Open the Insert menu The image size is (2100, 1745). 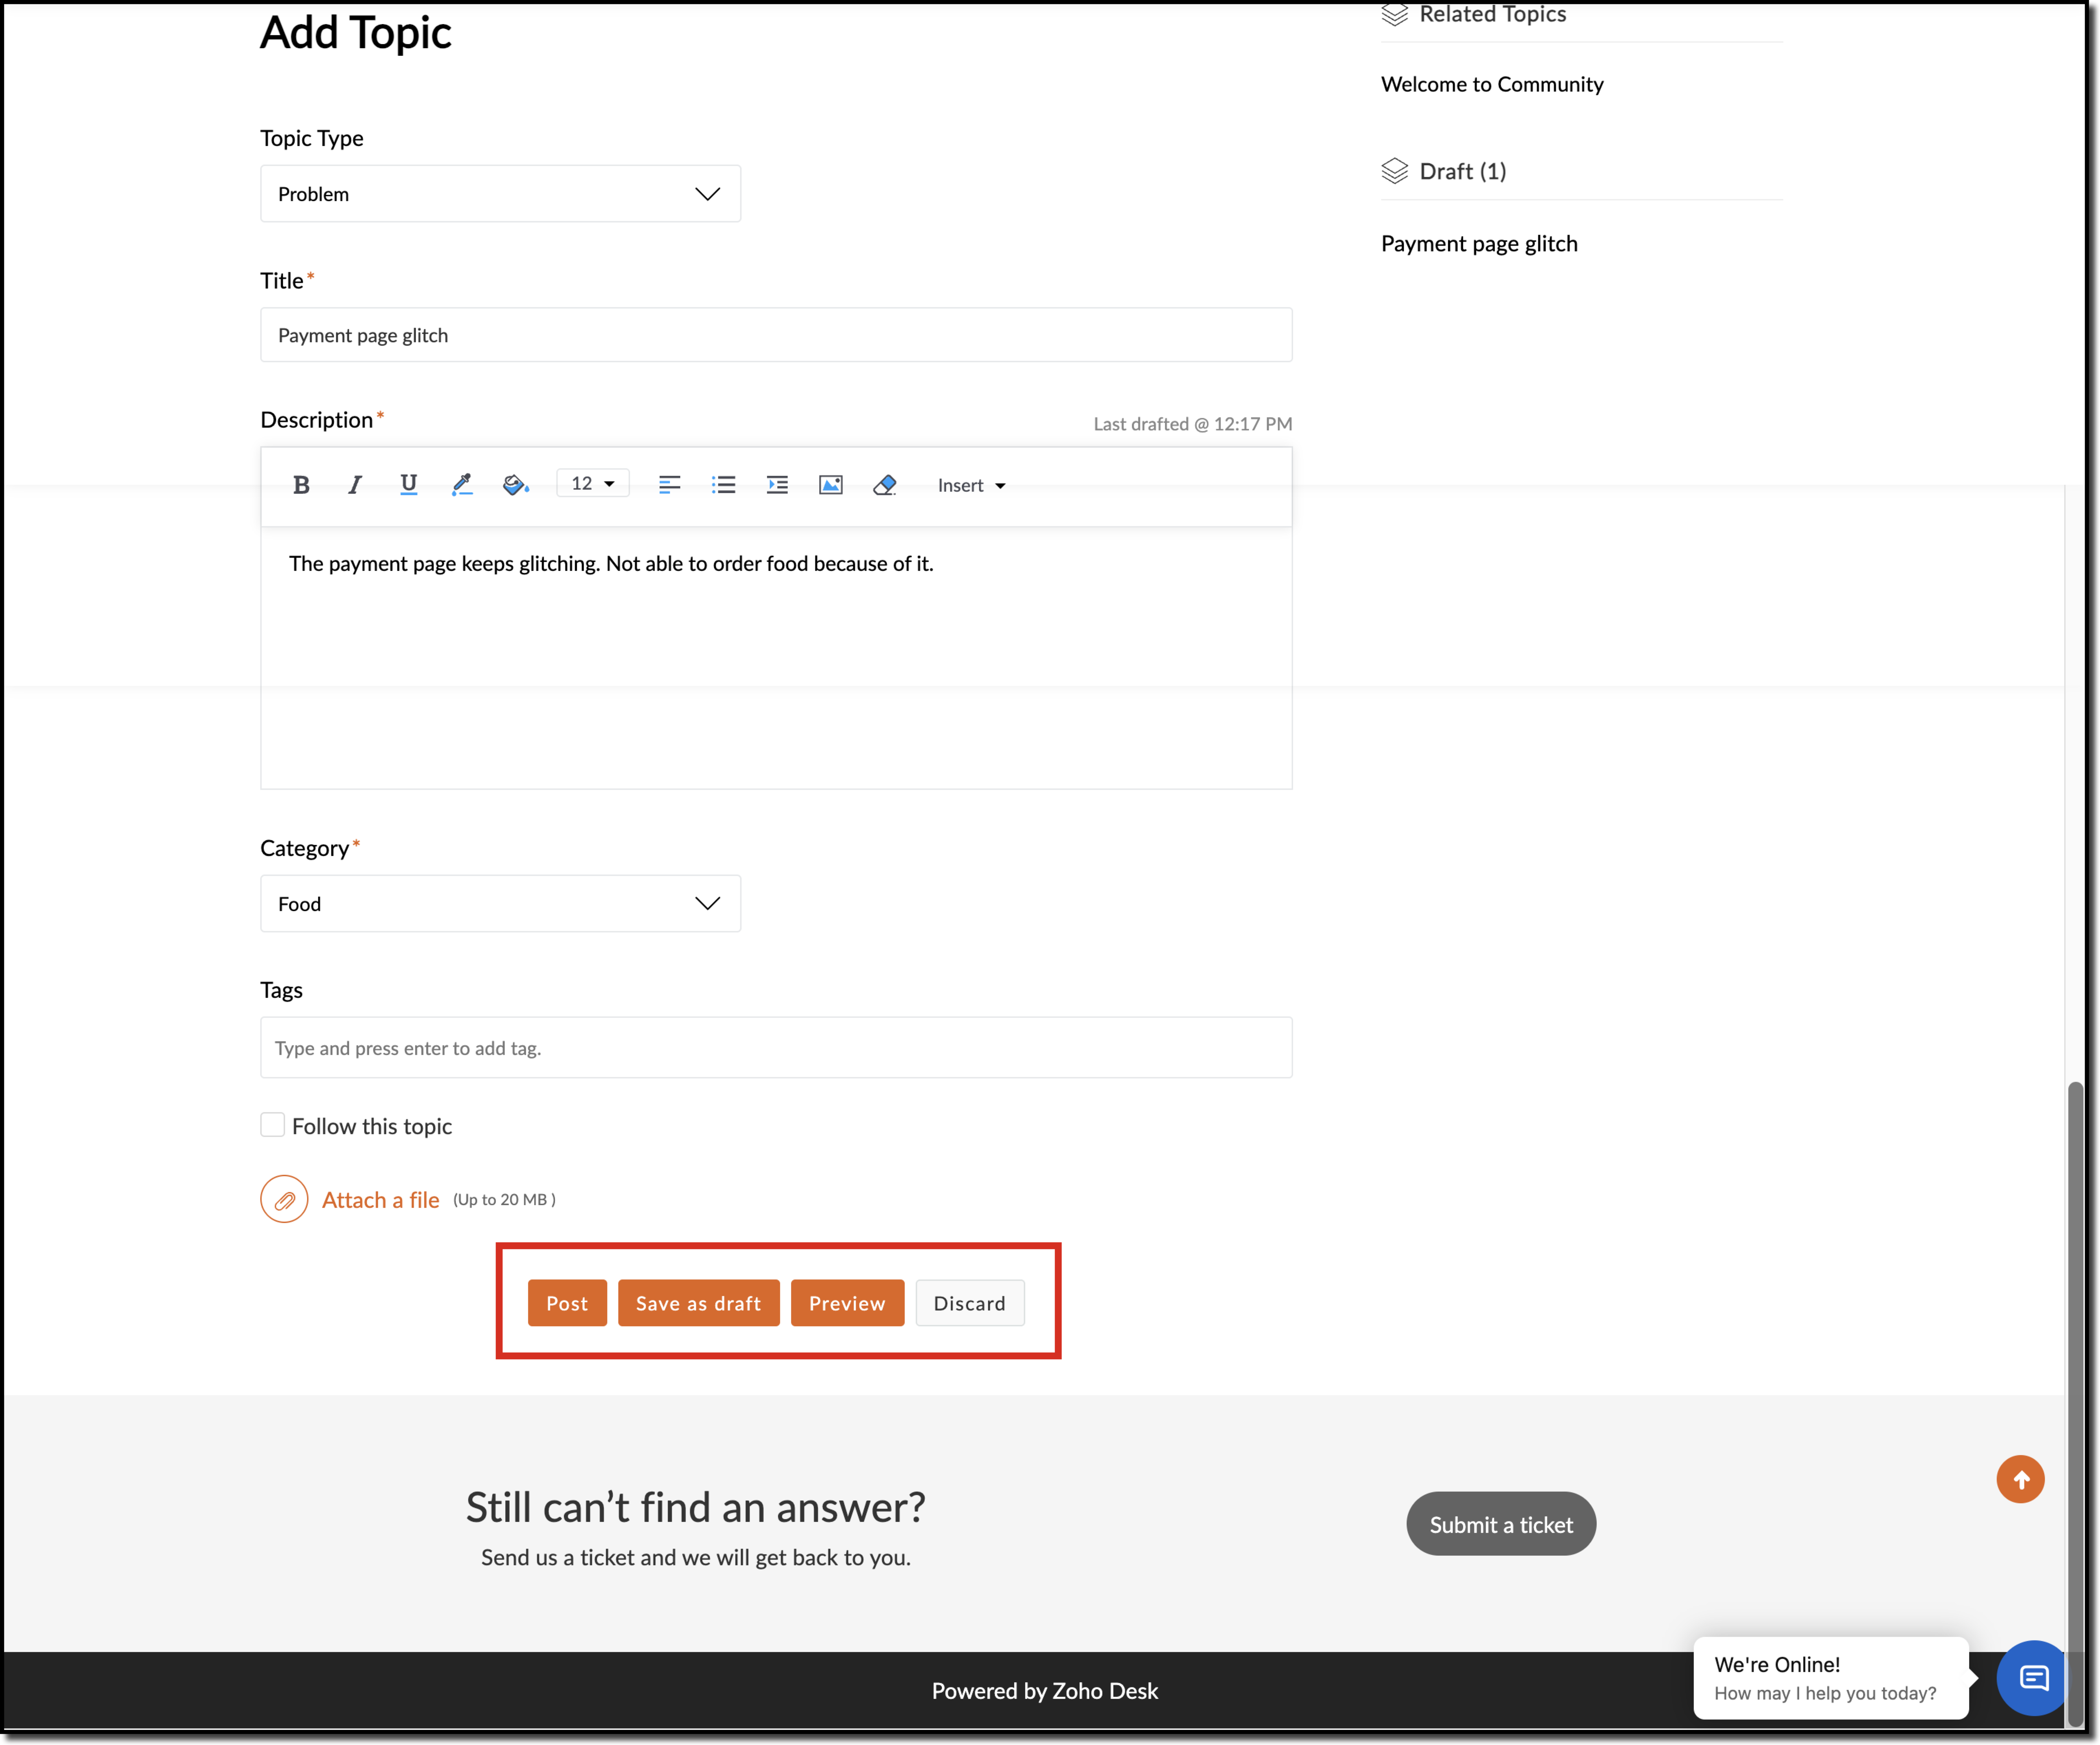(x=970, y=485)
